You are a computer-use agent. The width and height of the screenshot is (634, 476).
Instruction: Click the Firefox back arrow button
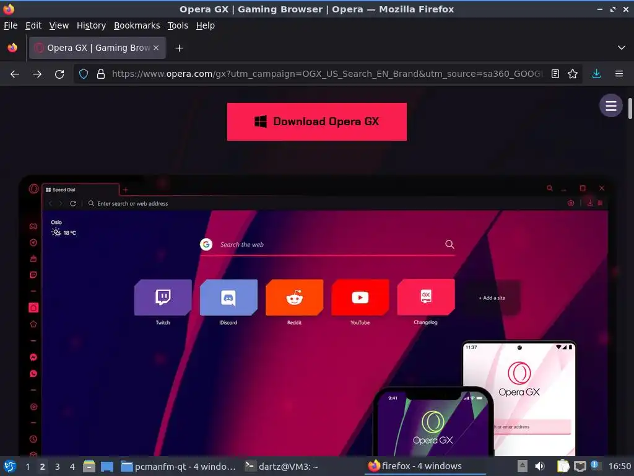(x=15, y=74)
